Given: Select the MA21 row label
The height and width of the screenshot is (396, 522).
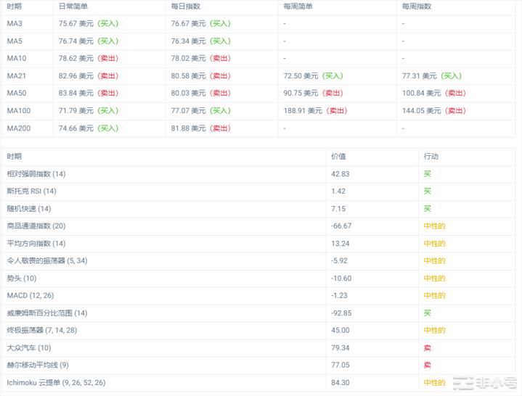Looking at the screenshot, I should [16, 76].
